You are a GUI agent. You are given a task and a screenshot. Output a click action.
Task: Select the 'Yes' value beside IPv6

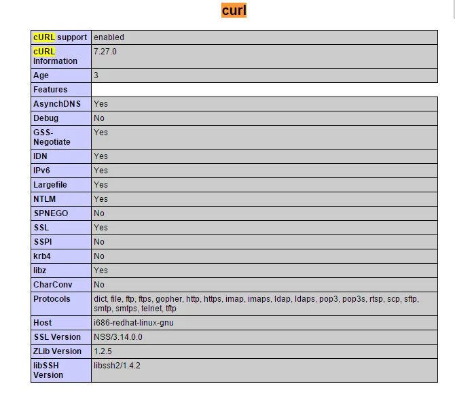(101, 171)
